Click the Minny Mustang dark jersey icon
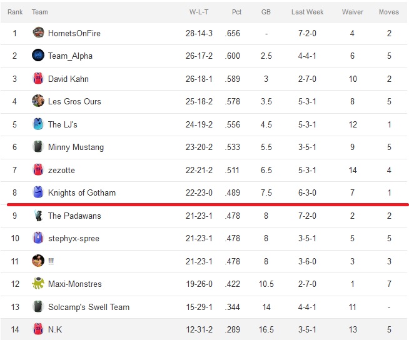Screen dimensions: 409x340 point(38,146)
